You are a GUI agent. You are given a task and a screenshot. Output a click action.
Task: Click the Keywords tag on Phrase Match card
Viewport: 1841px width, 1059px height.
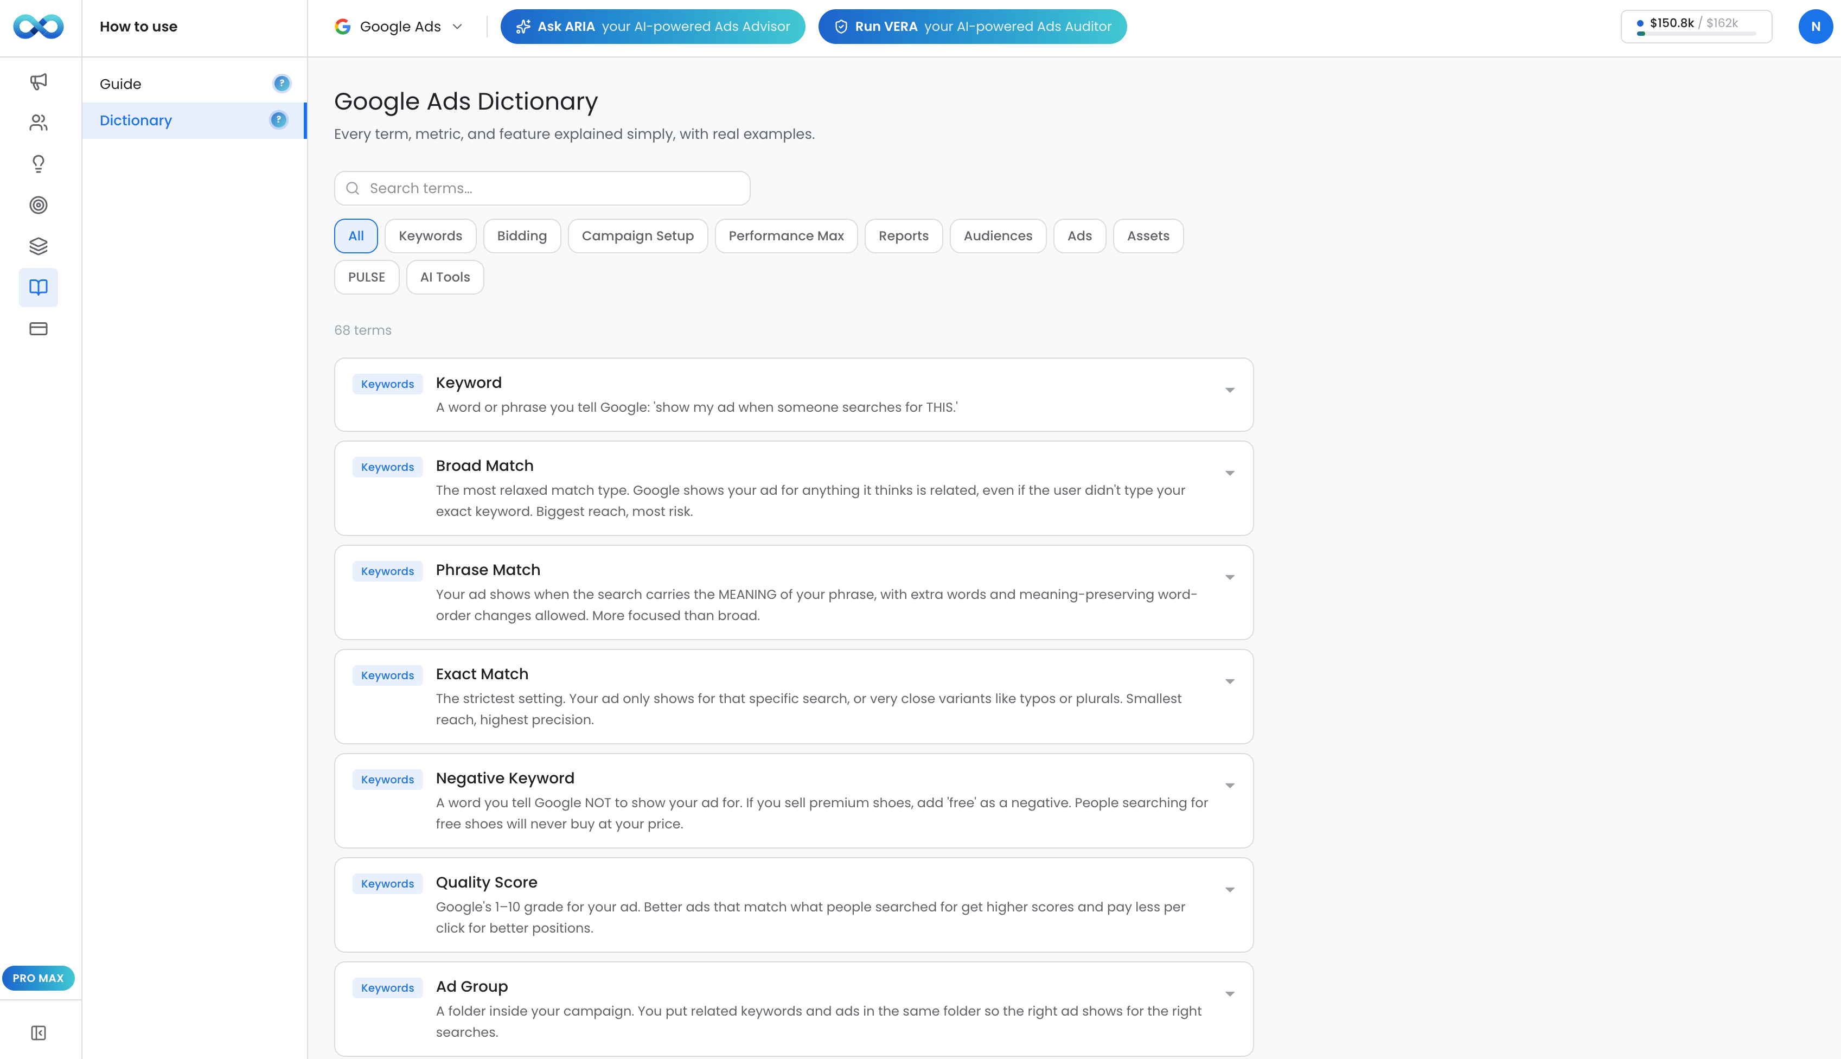[x=387, y=571]
